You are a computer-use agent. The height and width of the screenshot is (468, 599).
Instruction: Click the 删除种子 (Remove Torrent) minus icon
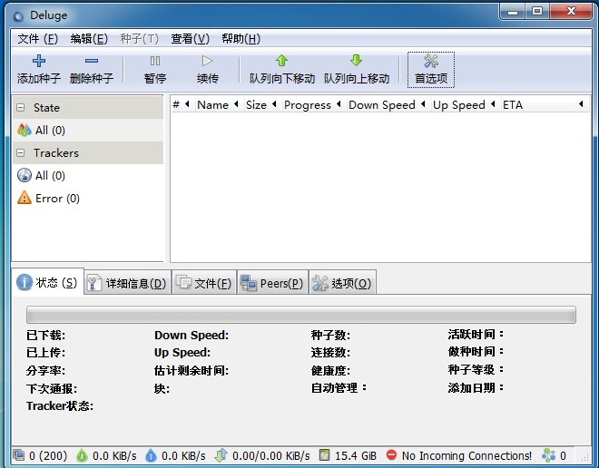91,62
